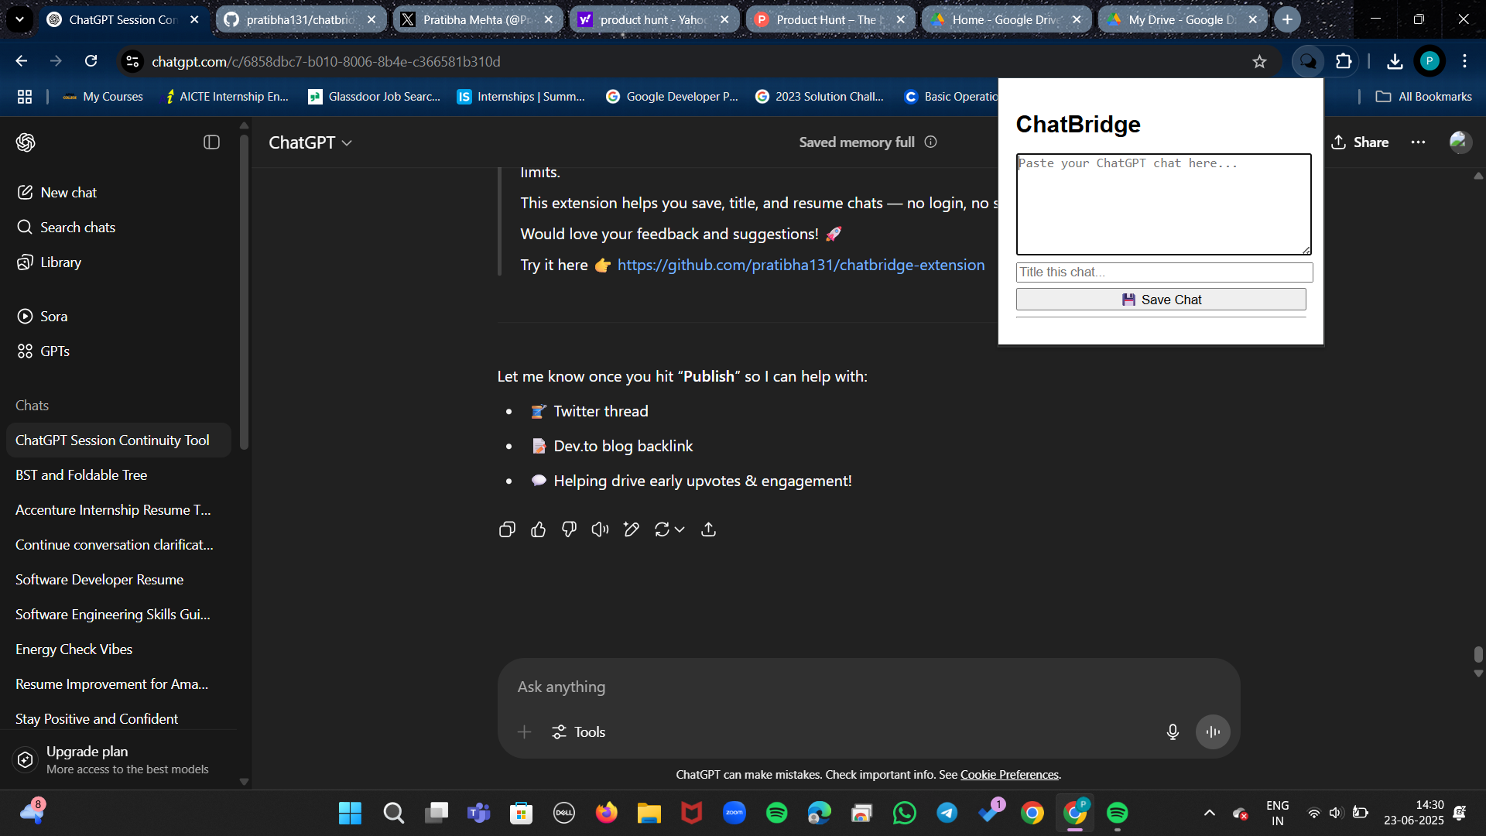Screen dimensions: 1486x836
Task: Open the Tools menu in composer
Action: (x=578, y=732)
